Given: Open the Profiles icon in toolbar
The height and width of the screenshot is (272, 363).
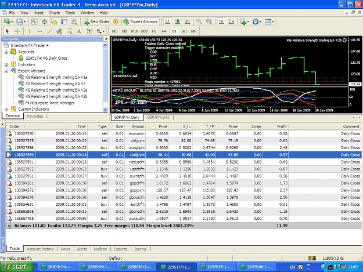Looking at the screenshot, I should (x=19, y=21).
